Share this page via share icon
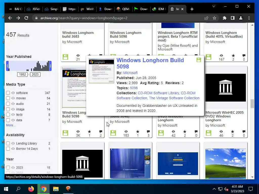 (206, 18)
